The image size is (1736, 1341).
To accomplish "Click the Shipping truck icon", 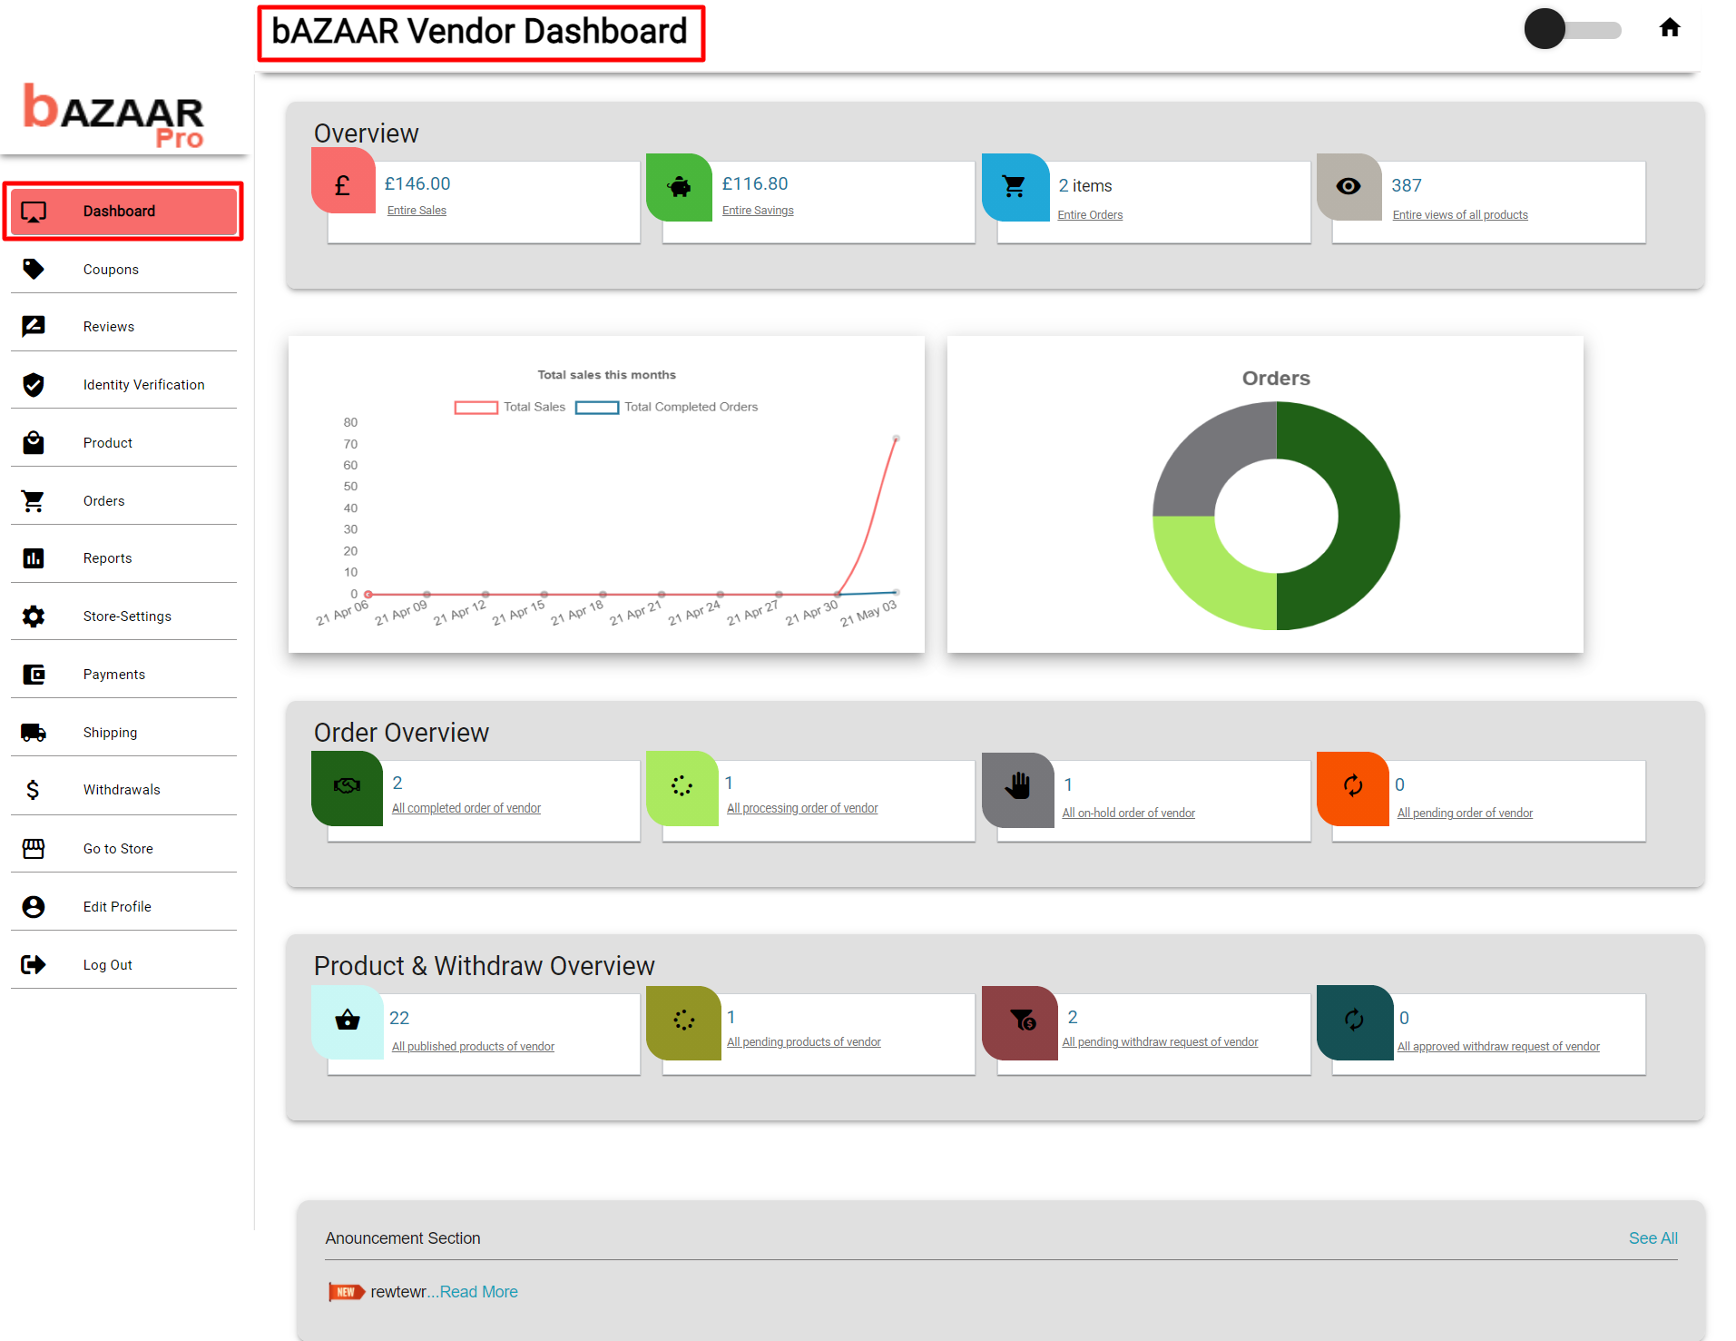I will [x=34, y=732].
